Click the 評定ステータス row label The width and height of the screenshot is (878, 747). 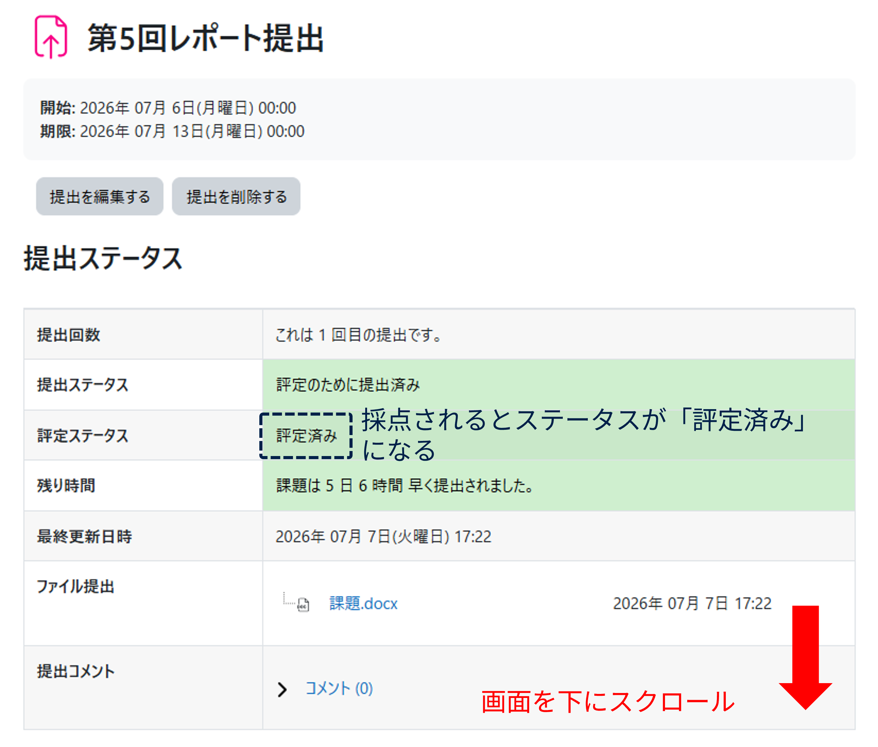coord(83,435)
